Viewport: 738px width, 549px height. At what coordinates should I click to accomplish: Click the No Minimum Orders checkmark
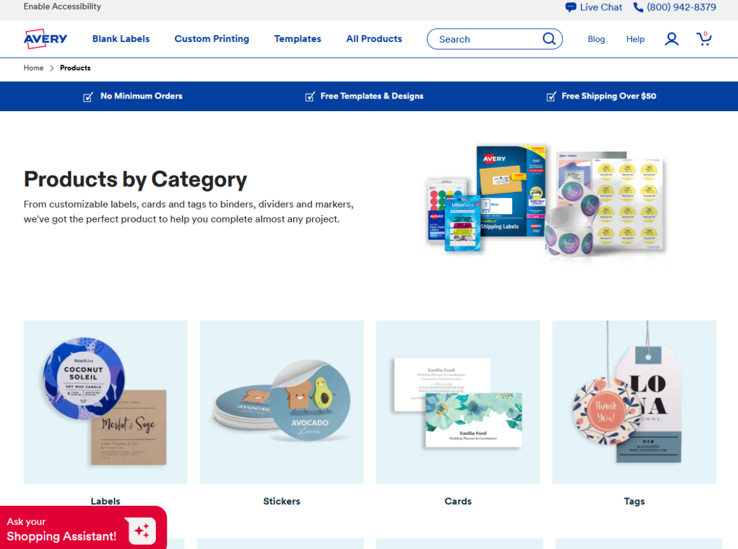click(x=88, y=97)
